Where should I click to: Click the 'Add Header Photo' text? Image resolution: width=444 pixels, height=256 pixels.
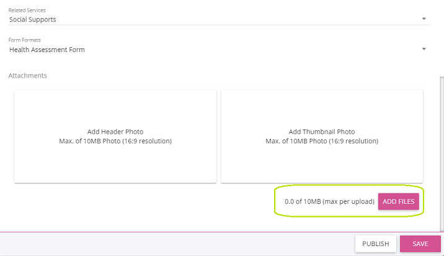coord(115,131)
